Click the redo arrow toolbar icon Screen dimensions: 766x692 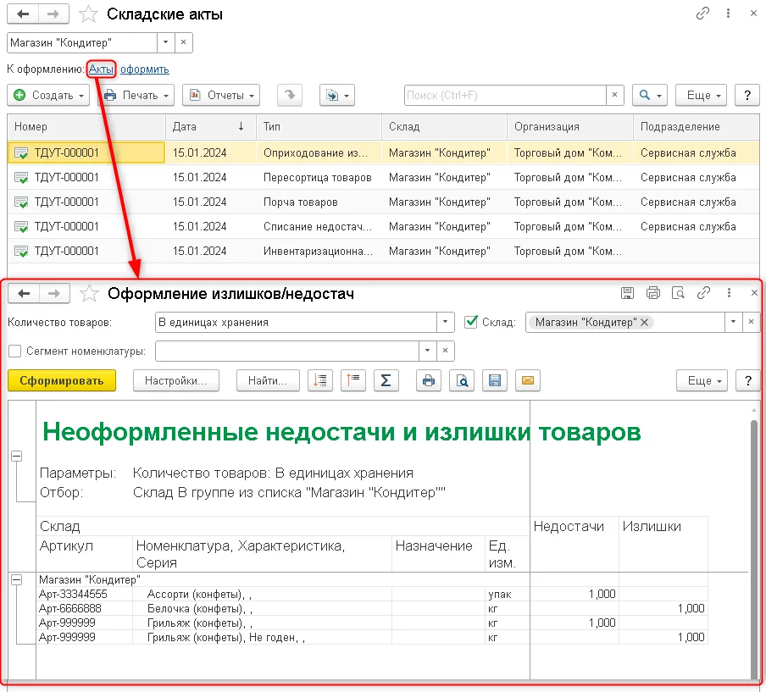290,95
